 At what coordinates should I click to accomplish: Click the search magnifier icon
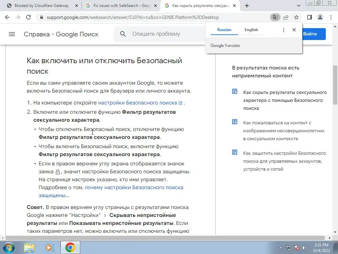click(x=123, y=34)
